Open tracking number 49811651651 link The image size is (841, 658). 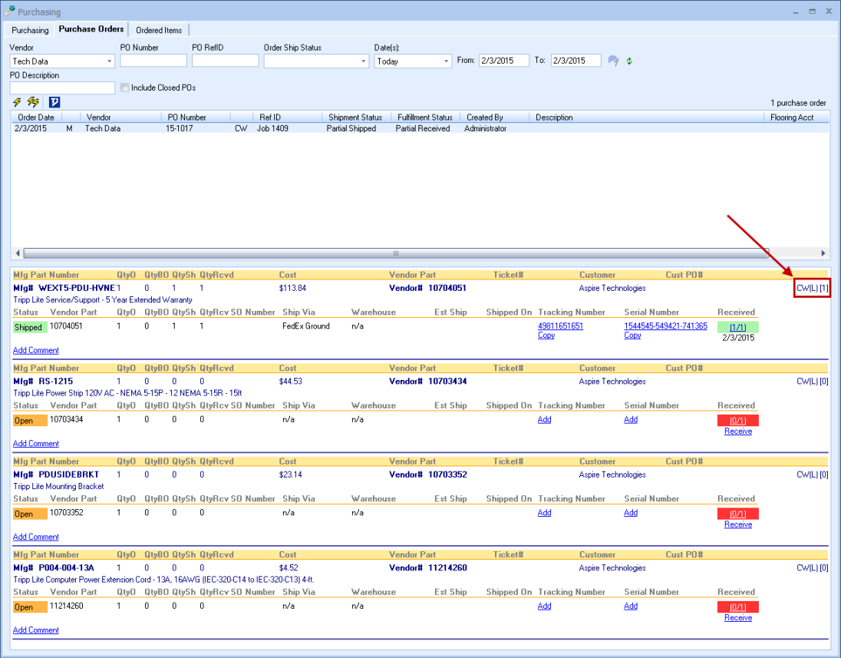click(560, 326)
